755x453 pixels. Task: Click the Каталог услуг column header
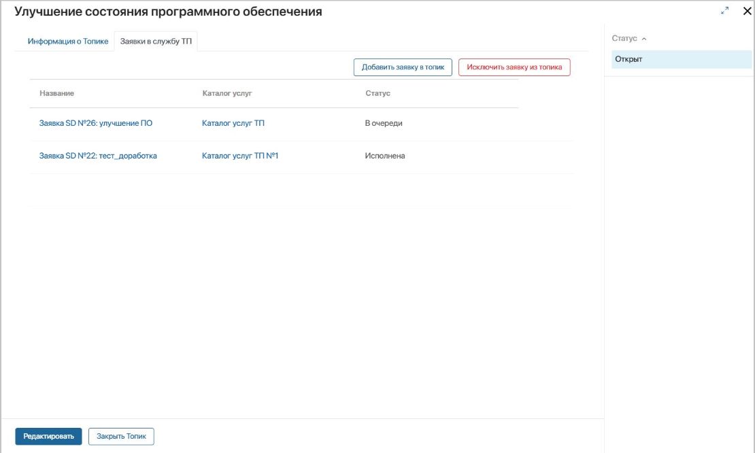(227, 93)
